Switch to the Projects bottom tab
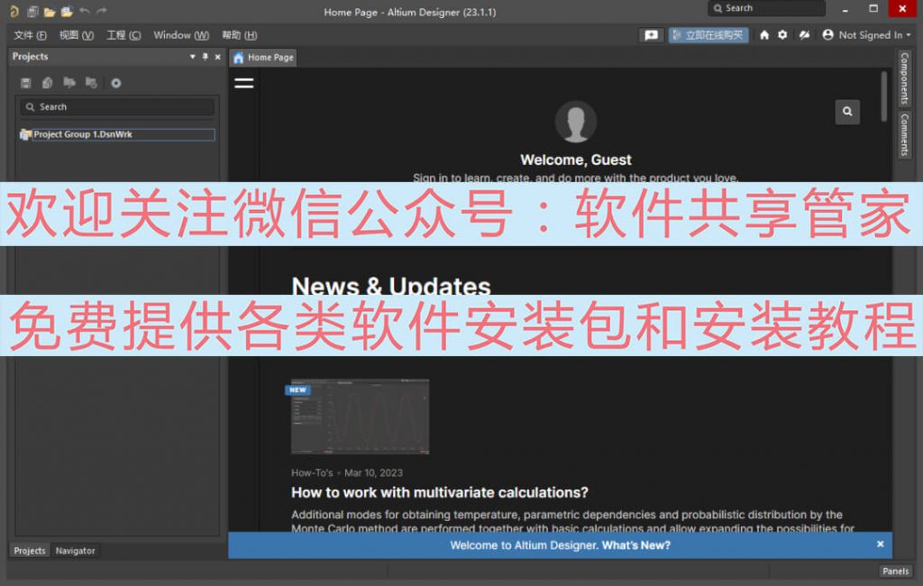923x586 pixels. (30, 551)
